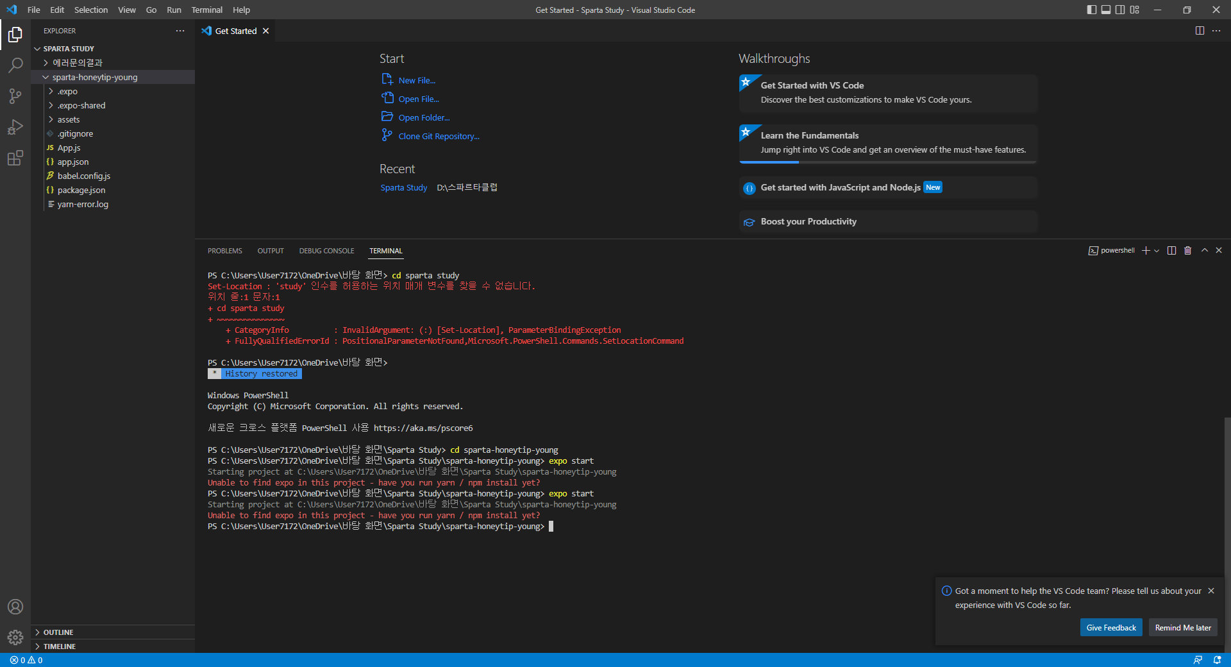Image resolution: width=1231 pixels, height=667 pixels.
Task: Open the Edit menu
Action: pyautogui.click(x=57, y=10)
